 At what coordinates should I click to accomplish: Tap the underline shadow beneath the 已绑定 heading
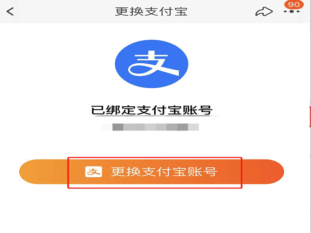157,115
